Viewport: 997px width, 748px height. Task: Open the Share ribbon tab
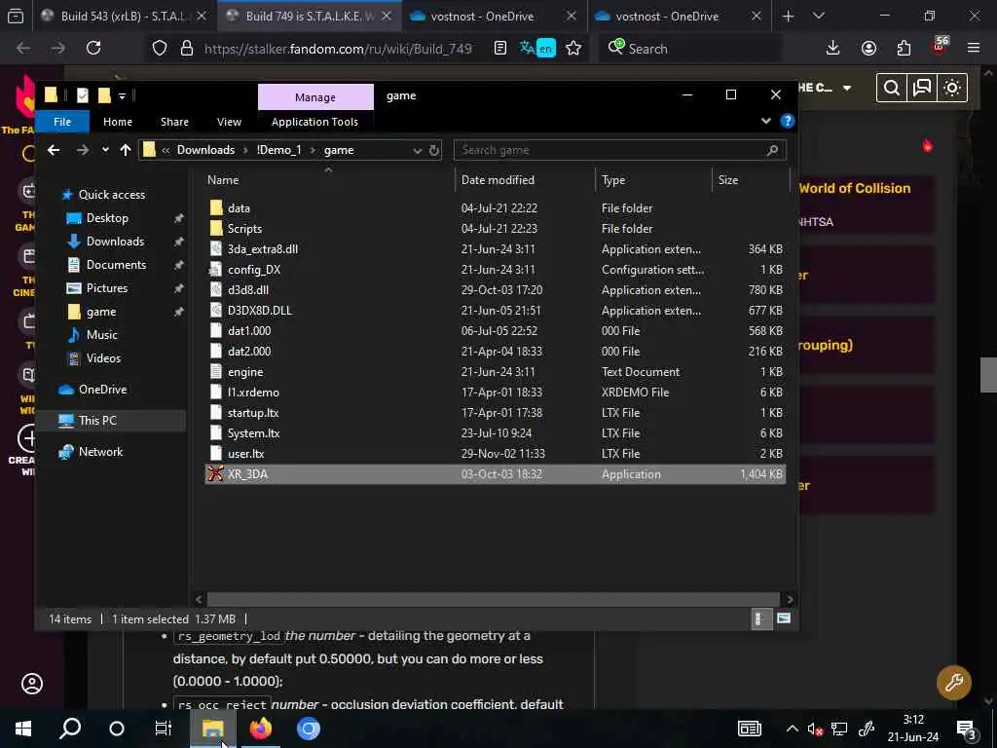tap(175, 122)
